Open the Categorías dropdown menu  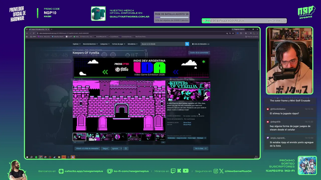tap(105, 44)
